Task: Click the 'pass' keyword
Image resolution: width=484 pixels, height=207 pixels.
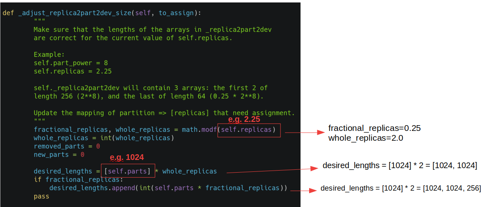Action: [41, 196]
